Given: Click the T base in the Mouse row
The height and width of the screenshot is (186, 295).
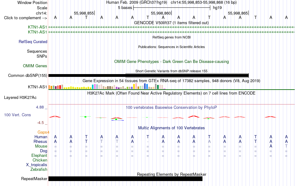Looking at the screenshot, I should point(286,146).
